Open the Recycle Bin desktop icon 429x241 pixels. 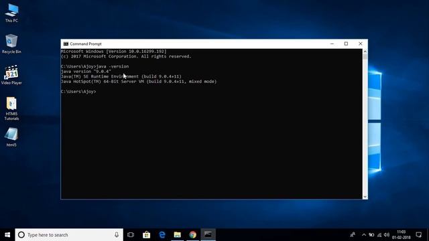click(x=11, y=44)
